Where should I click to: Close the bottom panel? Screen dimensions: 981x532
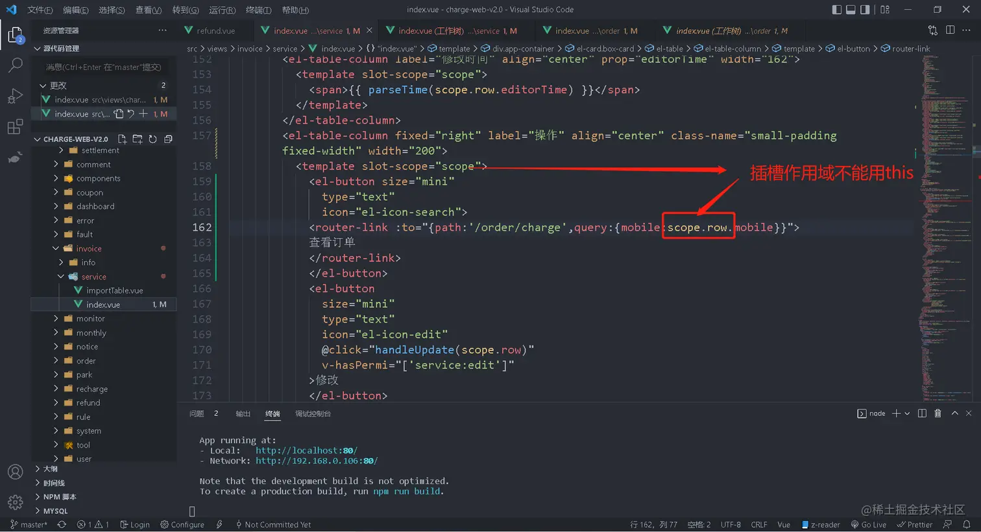(969, 413)
